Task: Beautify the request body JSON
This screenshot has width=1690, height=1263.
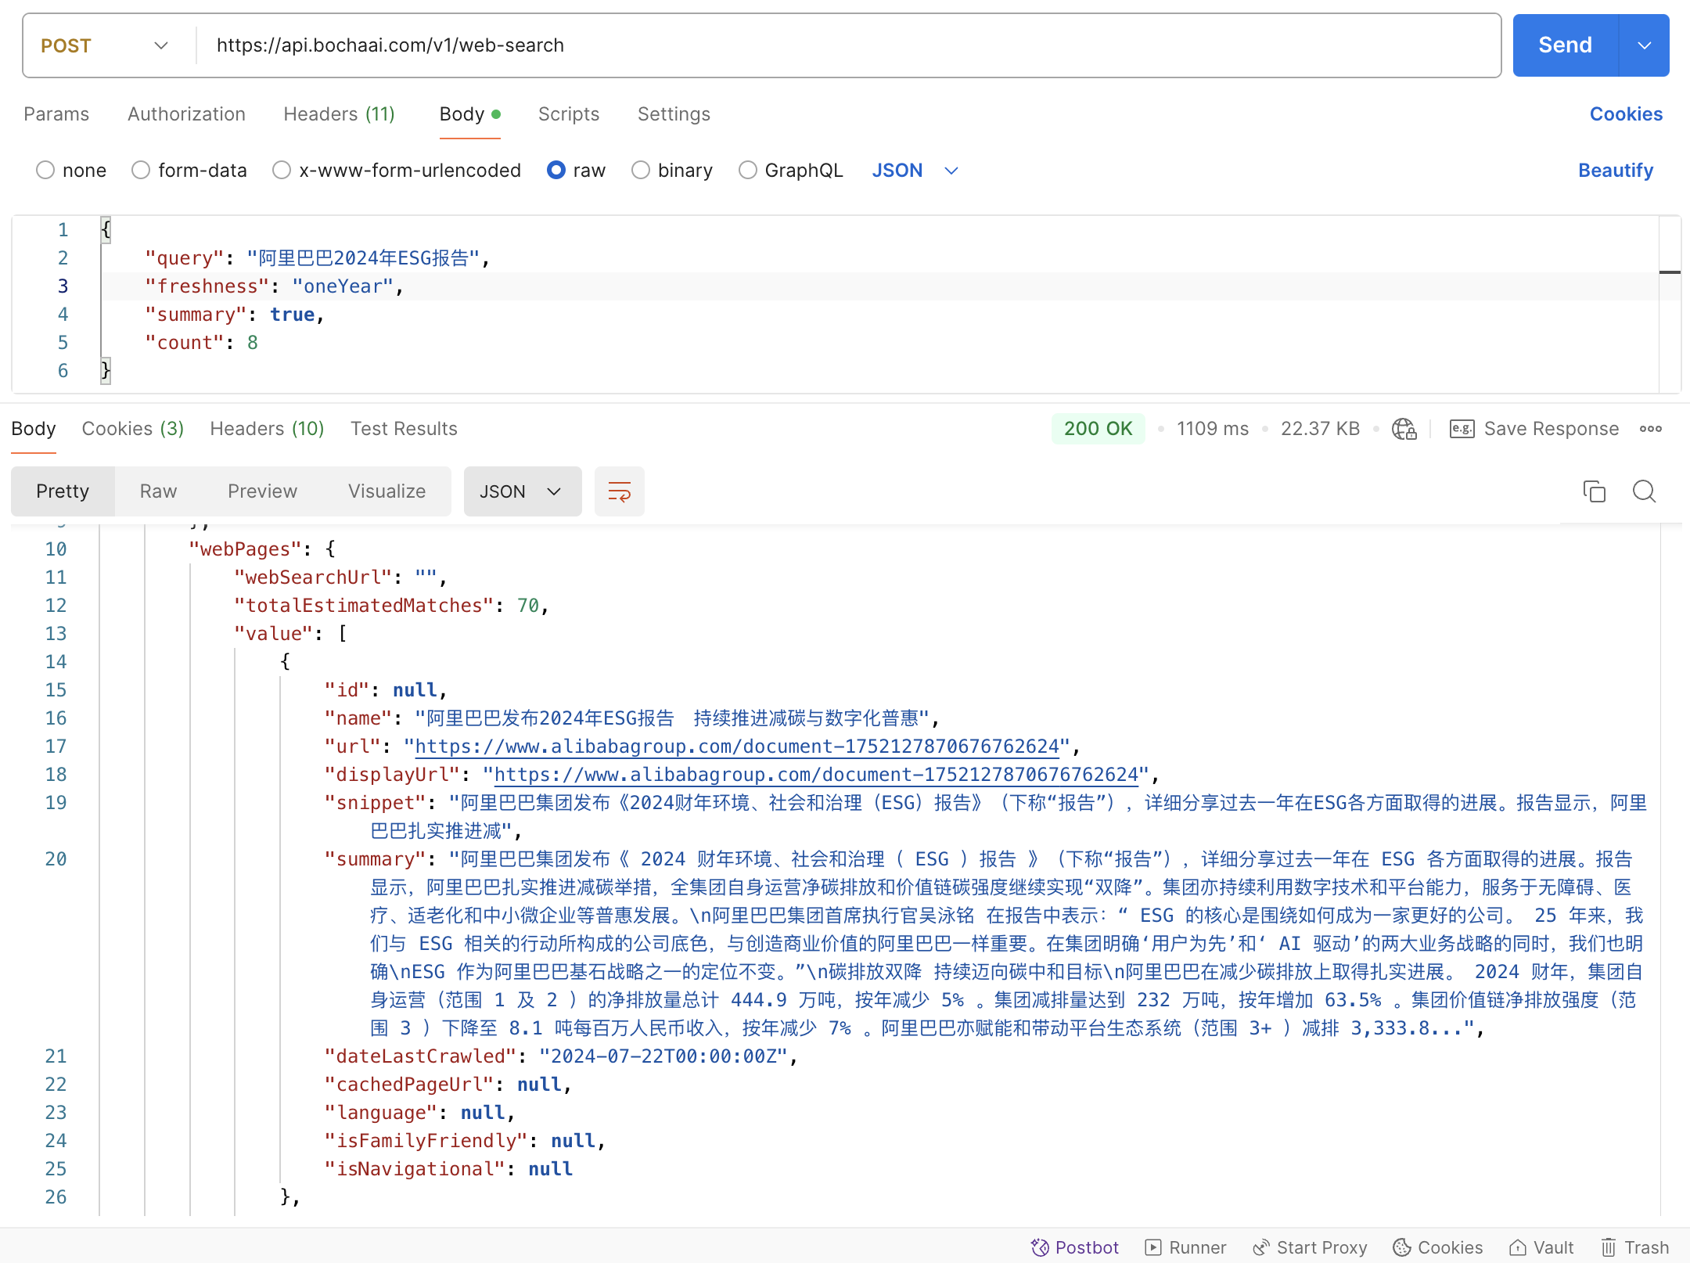Action: (x=1615, y=170)
